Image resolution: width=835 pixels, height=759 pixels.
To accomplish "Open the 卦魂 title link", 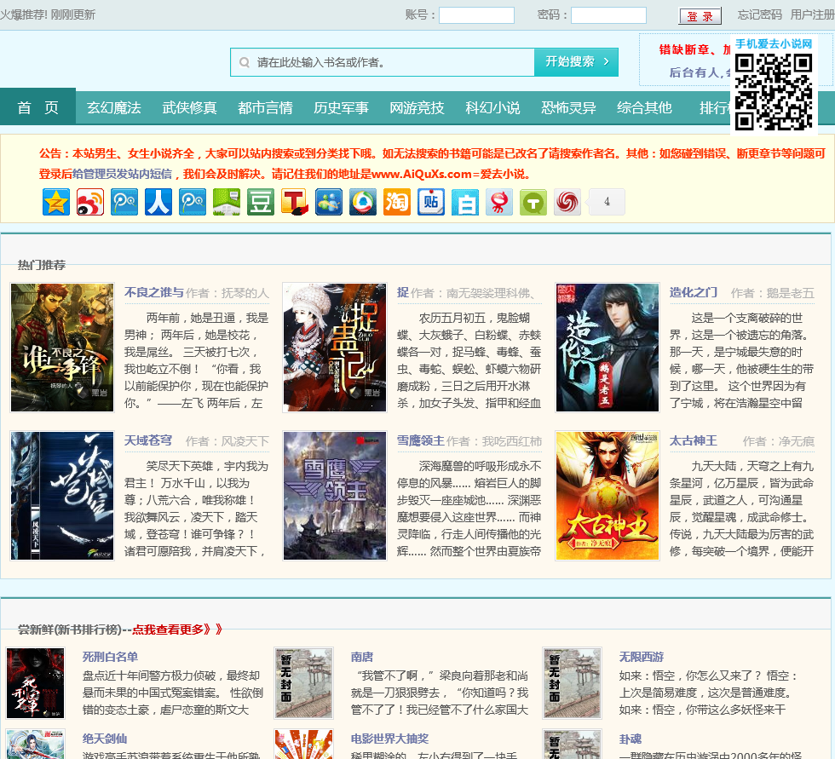I will click(630, 739).
